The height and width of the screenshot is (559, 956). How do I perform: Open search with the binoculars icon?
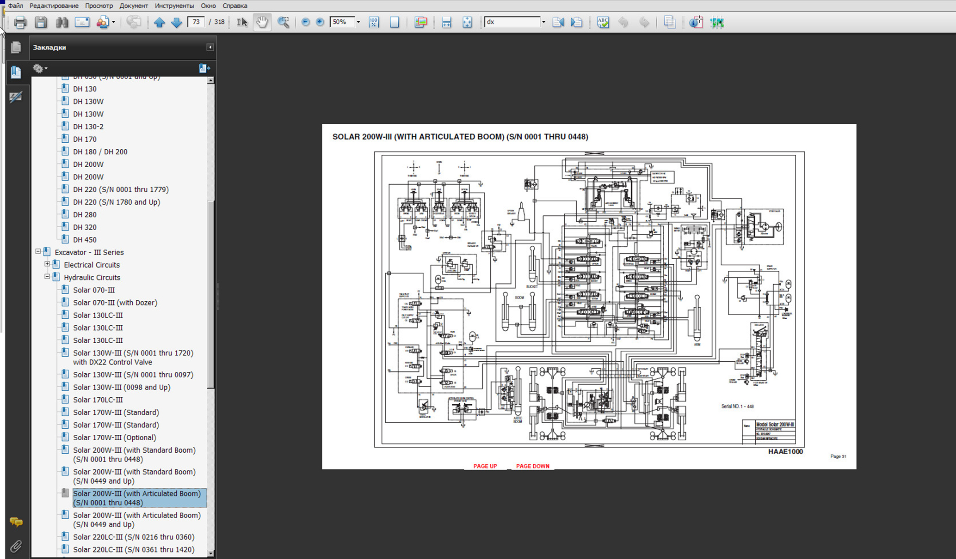62,22
